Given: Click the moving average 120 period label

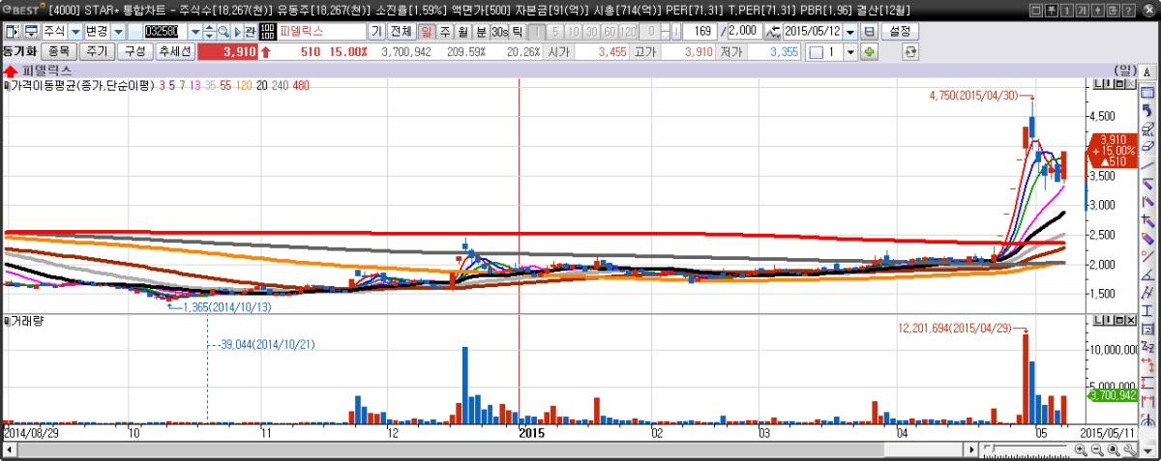Looking at the screenshot, I should (244, 86).
